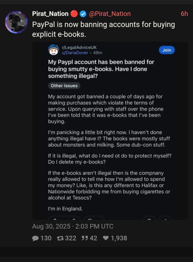Open the @Pirat_Nation handle link

[110, 14]
